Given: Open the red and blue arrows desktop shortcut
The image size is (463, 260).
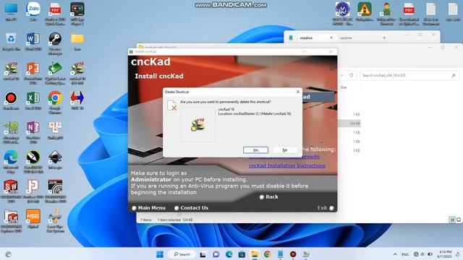Looking at the screenshot, I should click(x=77, y=100).
